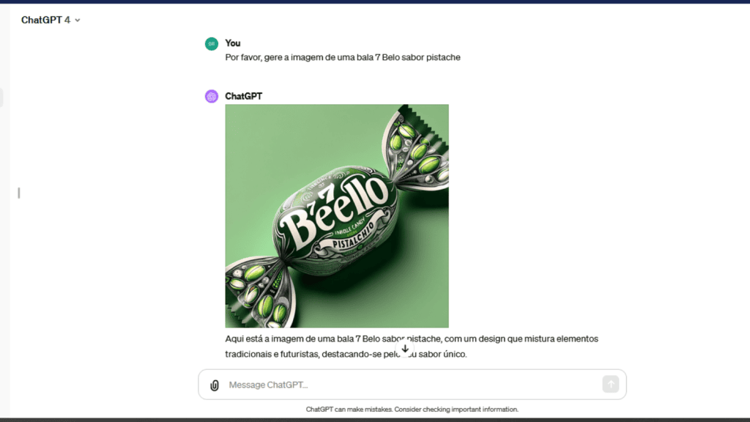The width and height of the screenshot is (750, 422).
Task: Click the lower-left pistachio wrapper end in image
Action: pyautogui.click(x=259, y=291)
